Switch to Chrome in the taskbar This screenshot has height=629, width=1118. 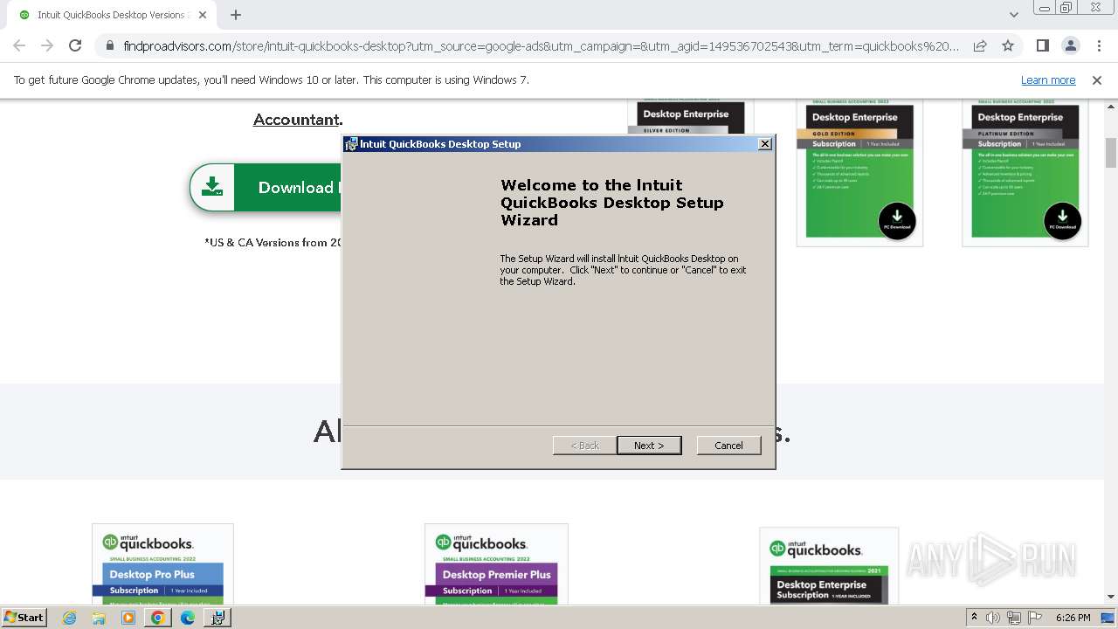pyautogui.click(x=157, y=618)
